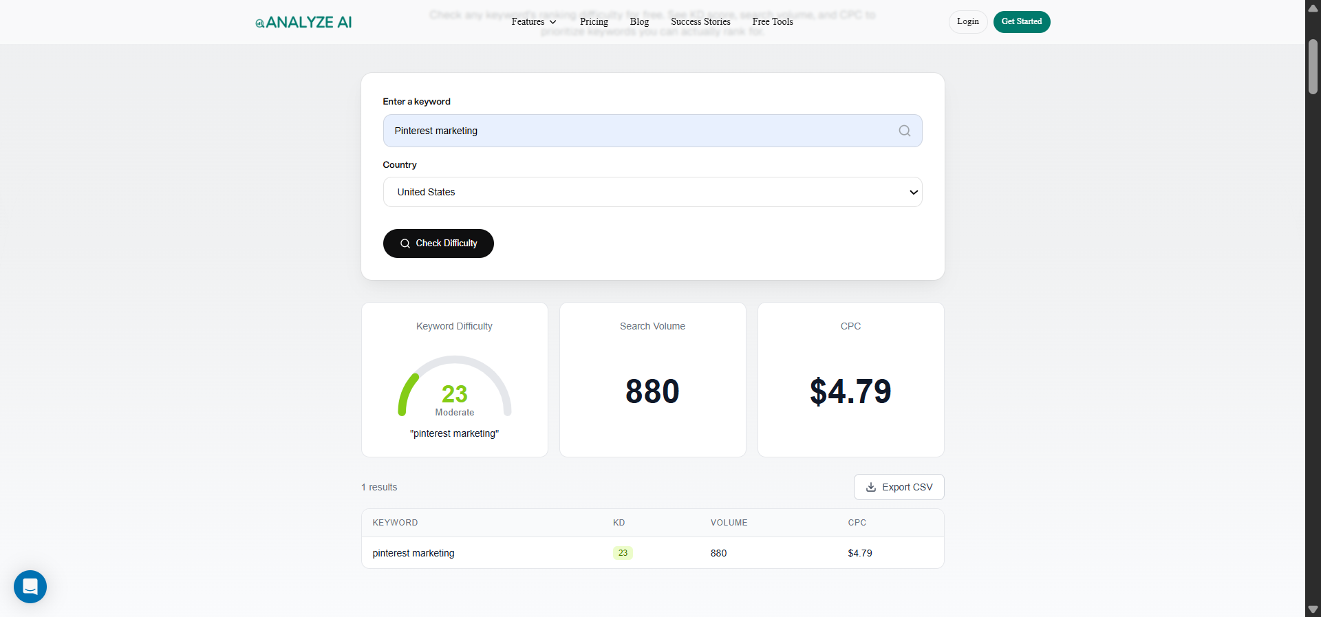Click the "1 results" count text
Screen dimensions: 1321x617
379,487
